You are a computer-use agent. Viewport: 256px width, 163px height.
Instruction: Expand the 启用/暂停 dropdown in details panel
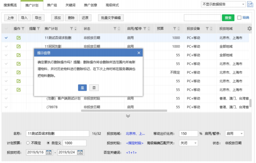point(235,133)
